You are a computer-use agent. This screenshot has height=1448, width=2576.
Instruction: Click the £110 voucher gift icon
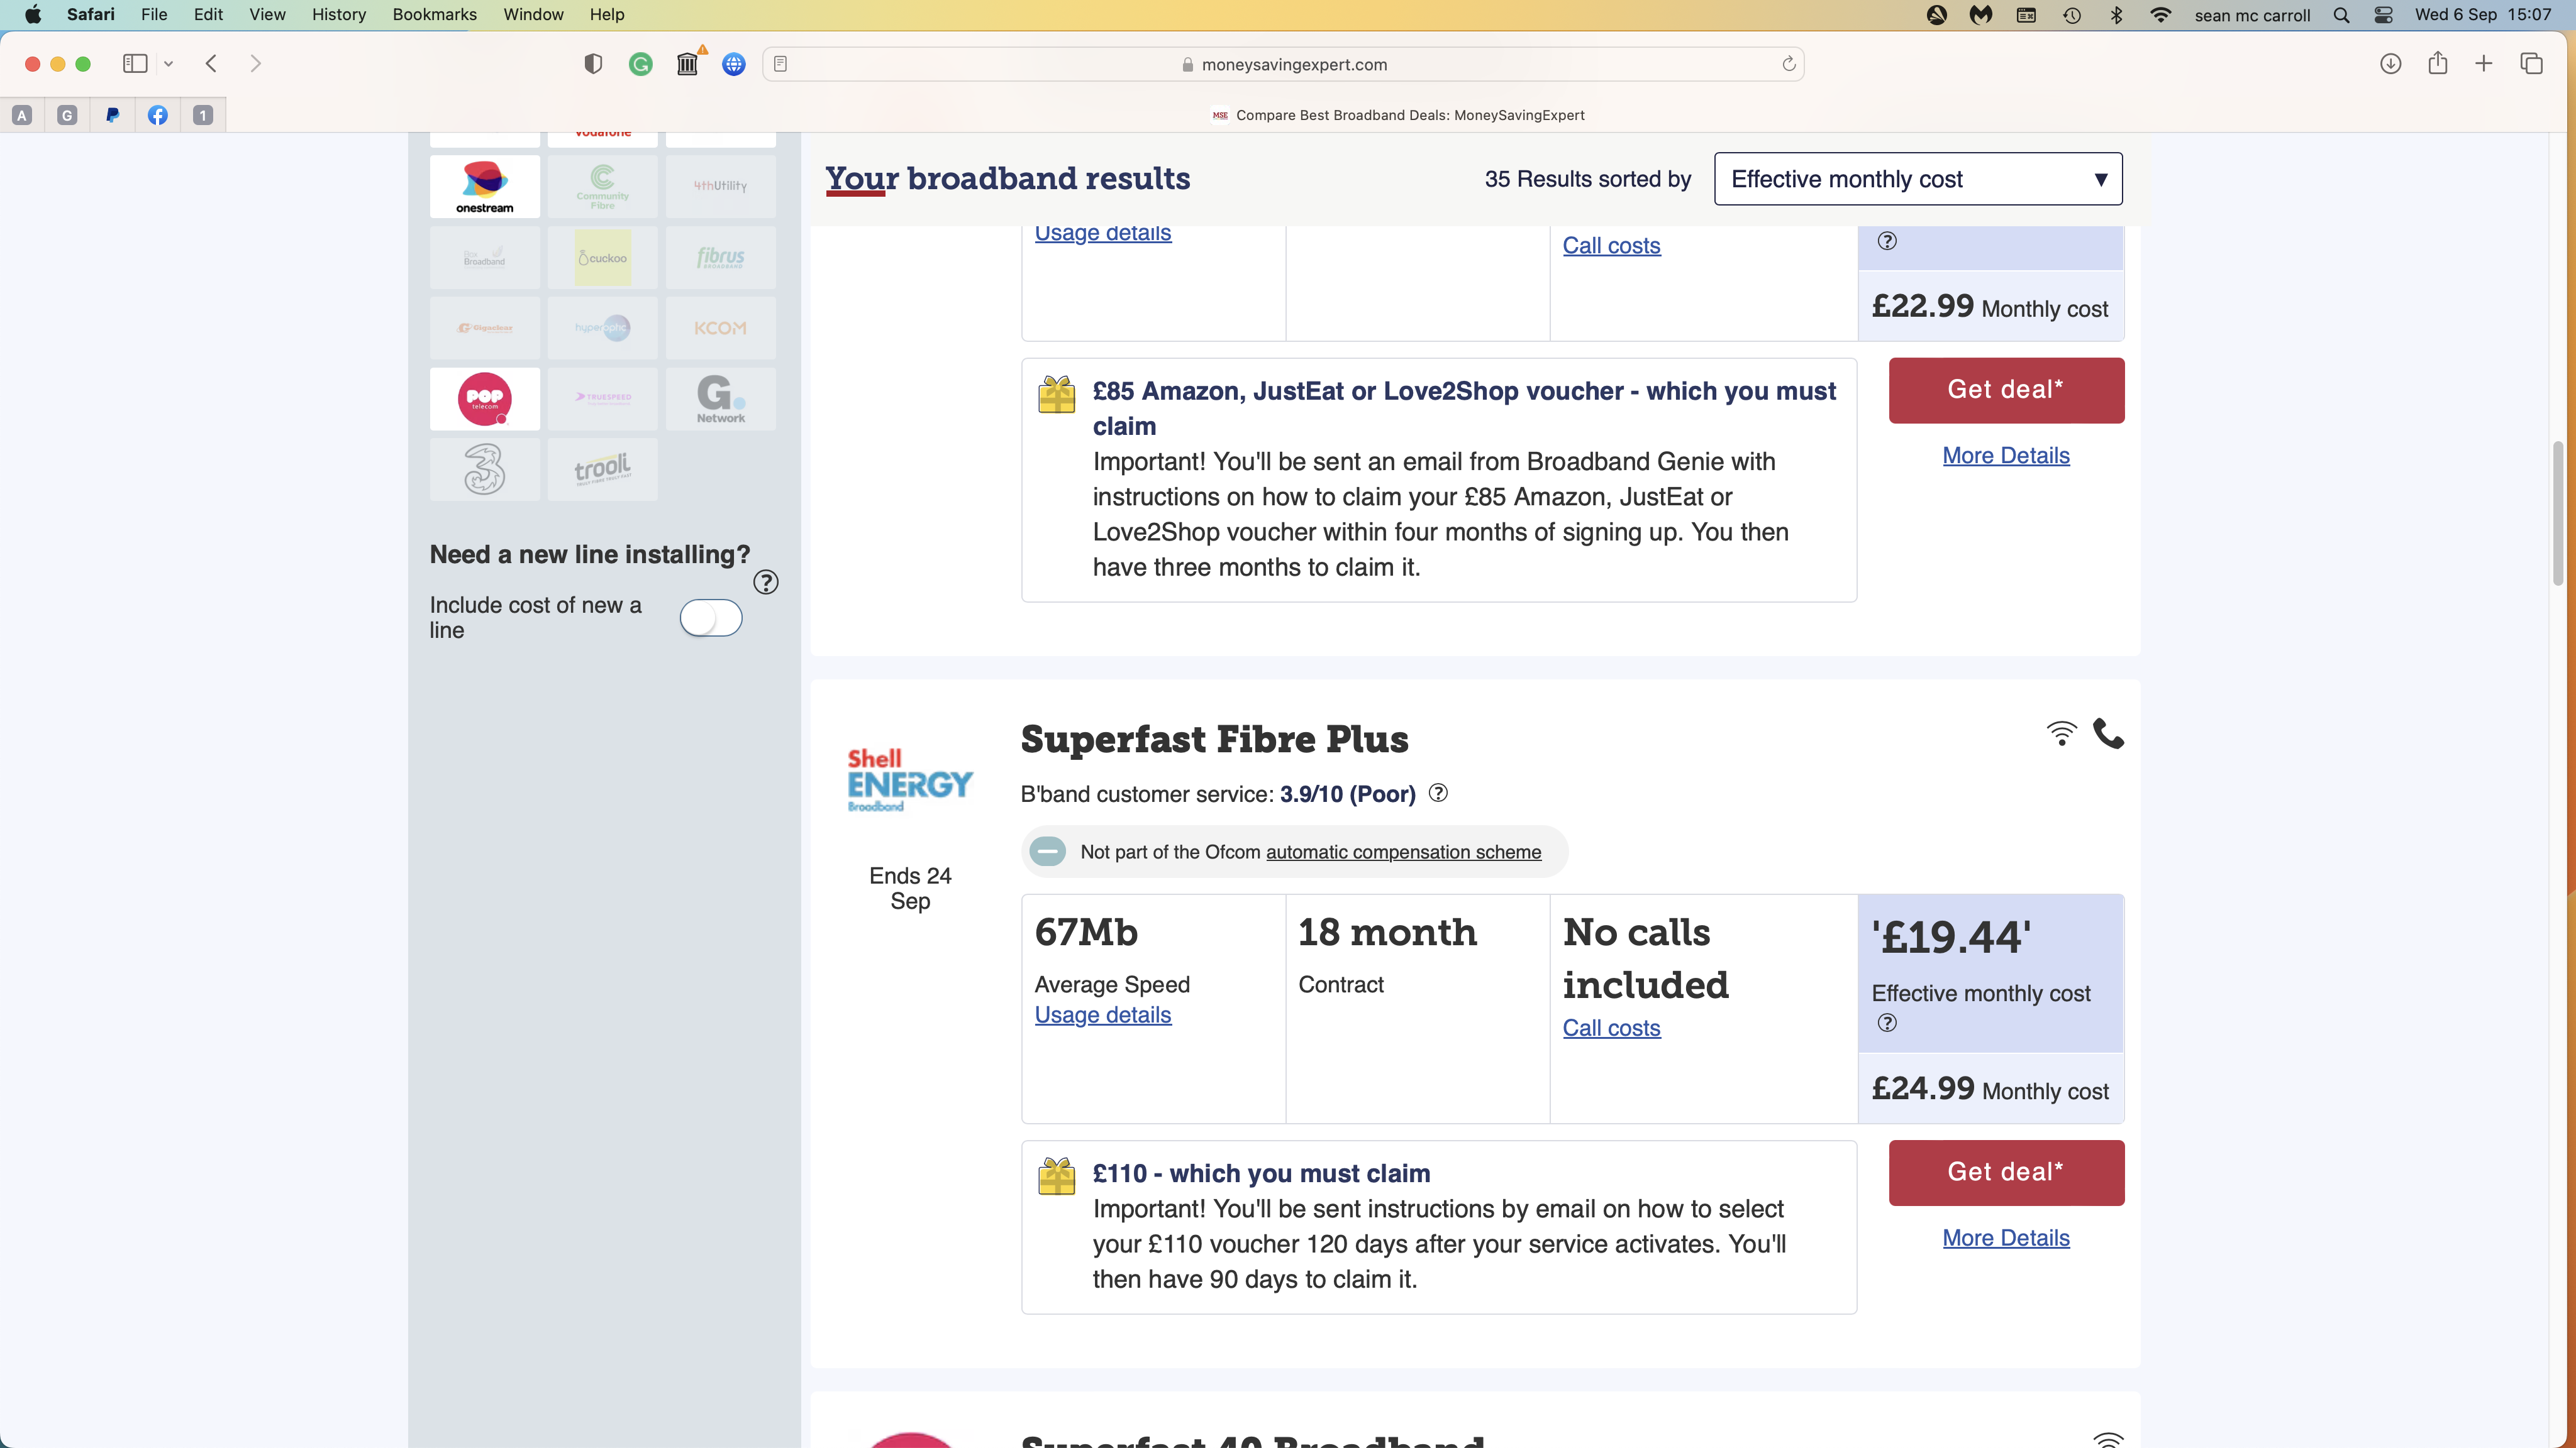pos(1056,1176)
